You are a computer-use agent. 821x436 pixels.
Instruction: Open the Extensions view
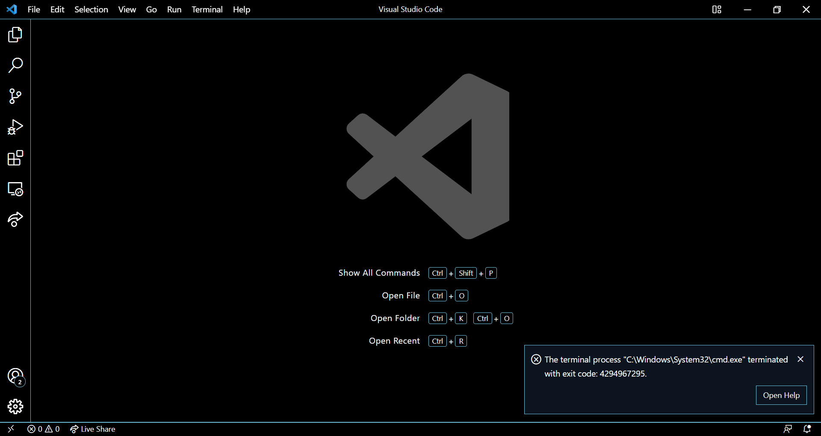pos(15,158)
